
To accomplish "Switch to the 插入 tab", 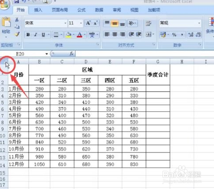I will (38, 10).
